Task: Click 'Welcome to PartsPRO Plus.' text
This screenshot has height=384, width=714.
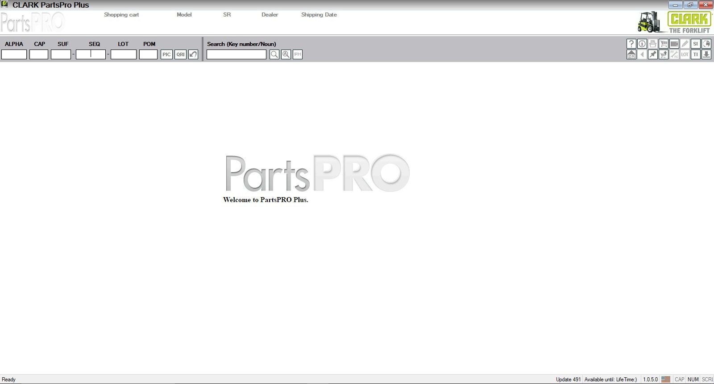Action: tap(266, 200)
